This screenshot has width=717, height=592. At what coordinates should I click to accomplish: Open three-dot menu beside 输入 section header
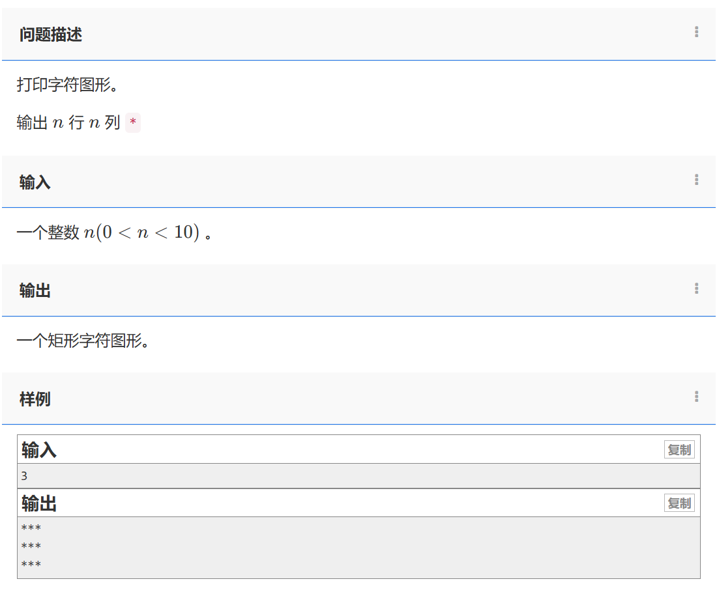click(697, 180)
